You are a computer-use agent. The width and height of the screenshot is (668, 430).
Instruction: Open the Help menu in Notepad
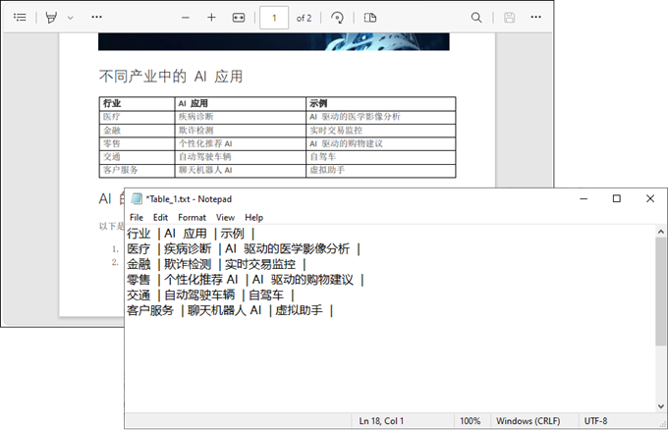click(x=254, y=217)
